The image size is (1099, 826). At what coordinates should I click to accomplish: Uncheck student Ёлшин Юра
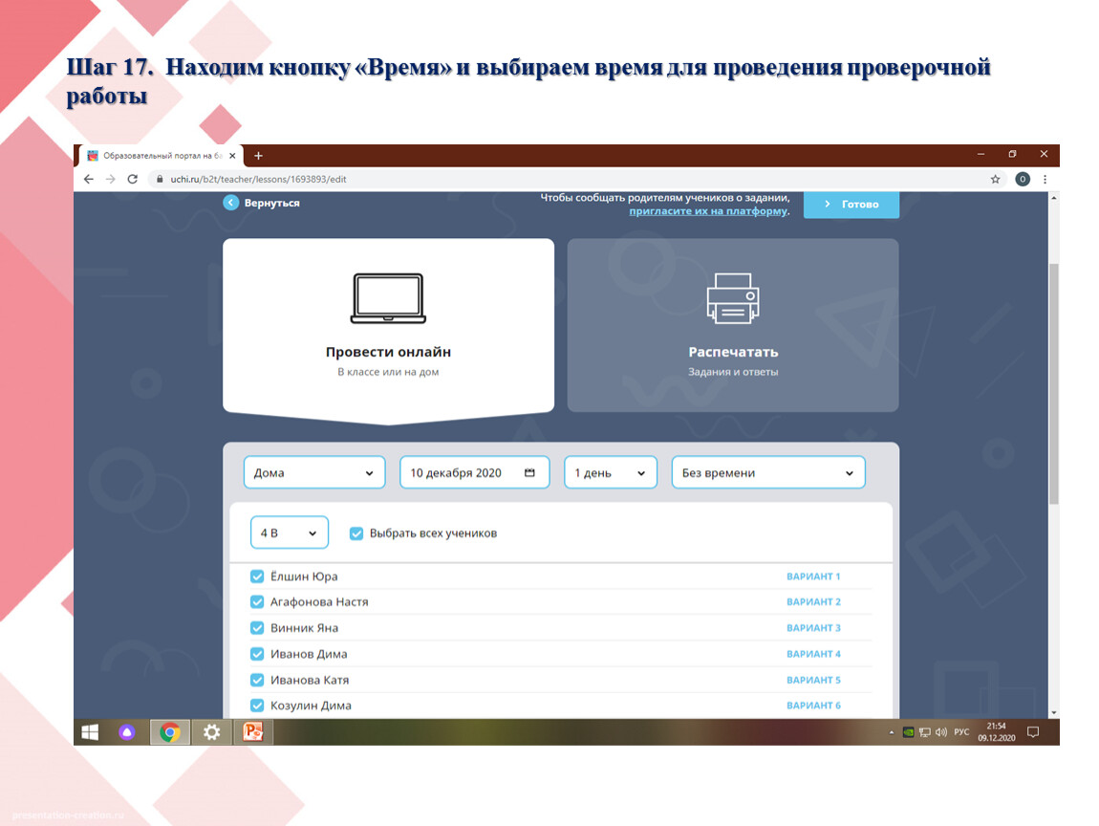[x=256, y=576]
